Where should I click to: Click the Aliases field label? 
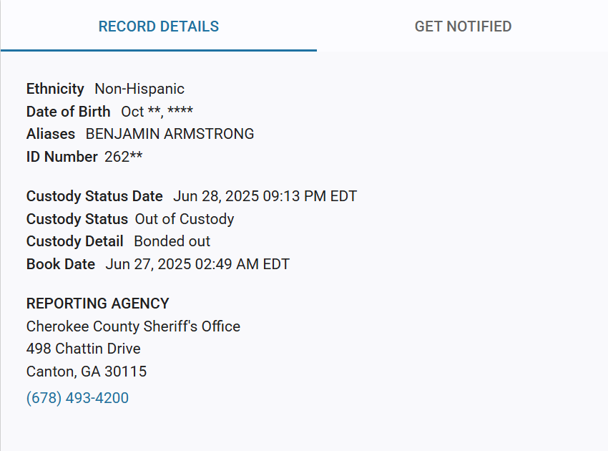pos(51,134)
